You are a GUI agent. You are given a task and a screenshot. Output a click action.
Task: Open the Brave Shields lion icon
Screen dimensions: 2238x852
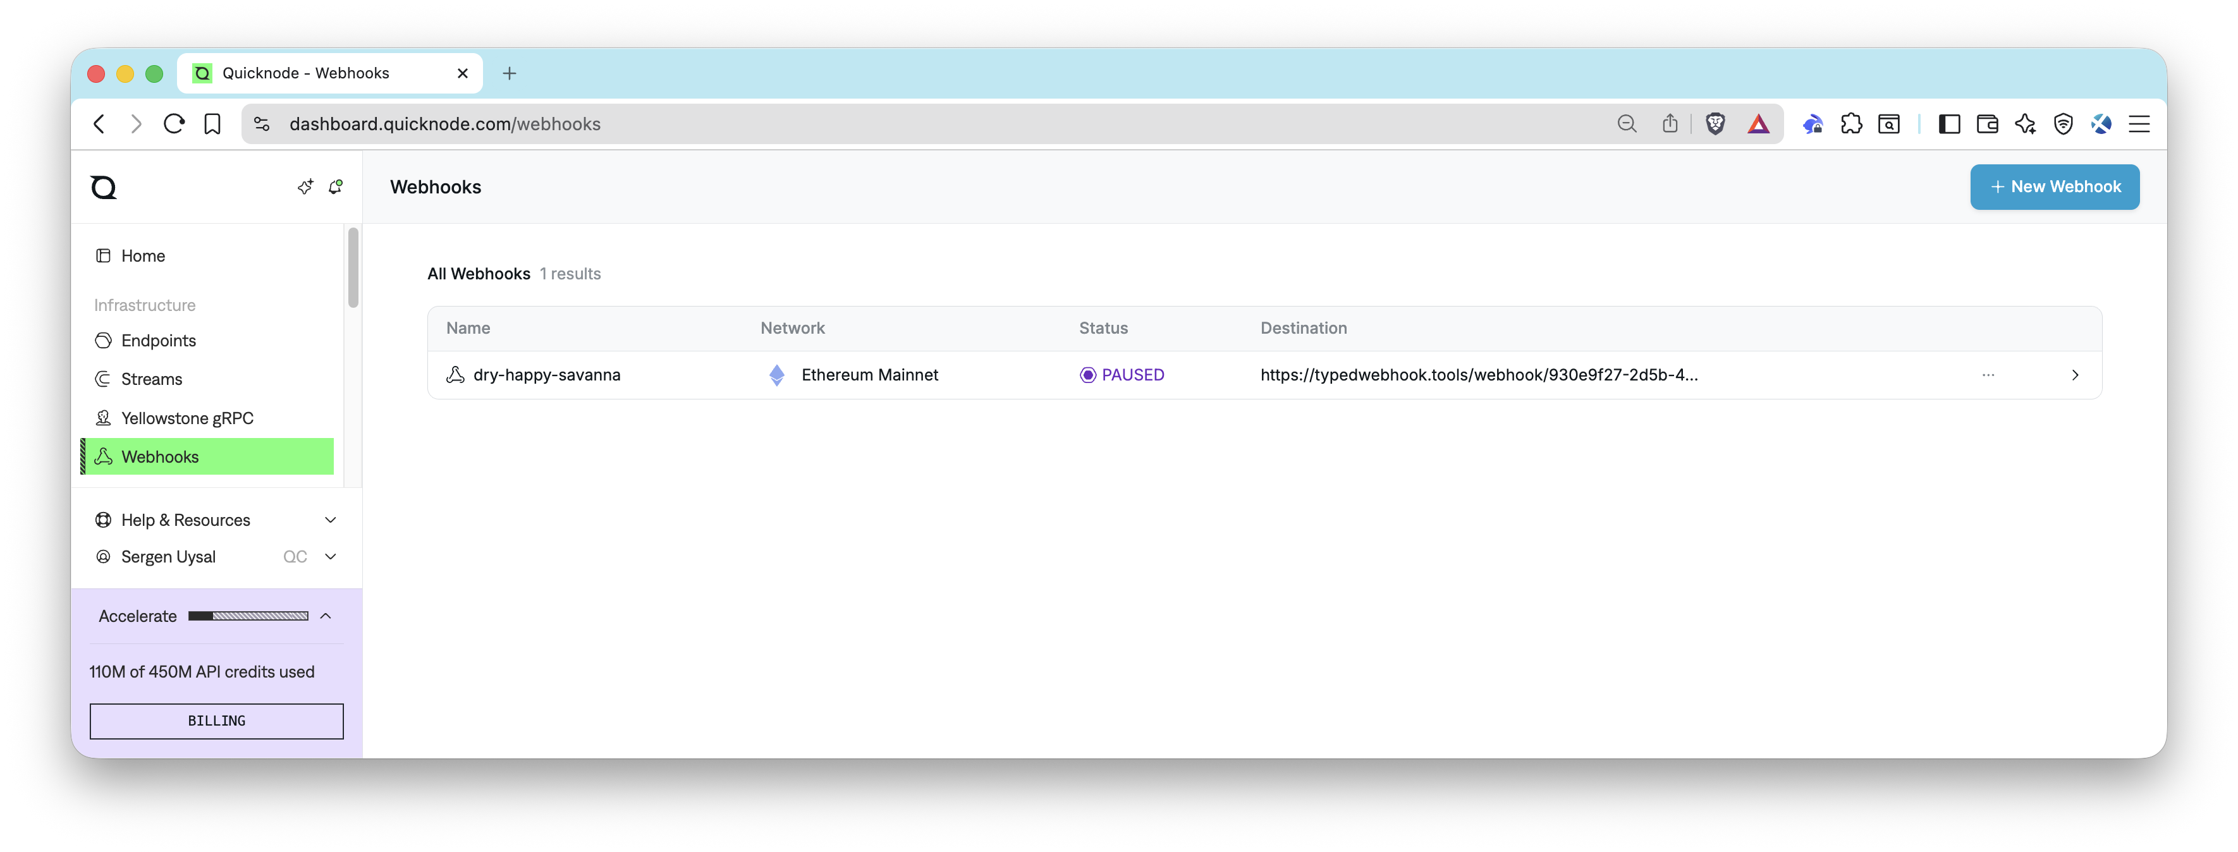1715,123
